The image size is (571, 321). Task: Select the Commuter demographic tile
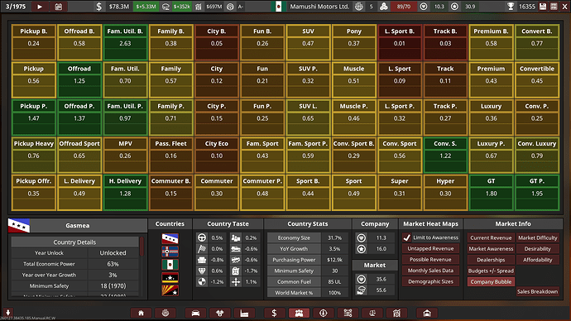216,193
